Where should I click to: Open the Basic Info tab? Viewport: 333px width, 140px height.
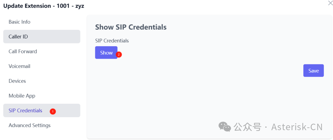[19, 22]
